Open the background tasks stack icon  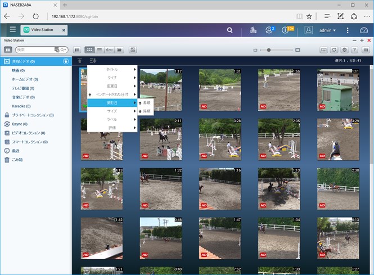[x=253, y=30]
